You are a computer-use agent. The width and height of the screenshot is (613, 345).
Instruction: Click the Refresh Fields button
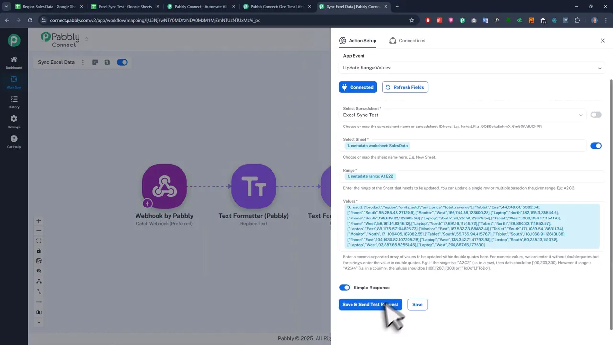pos(405,87)
